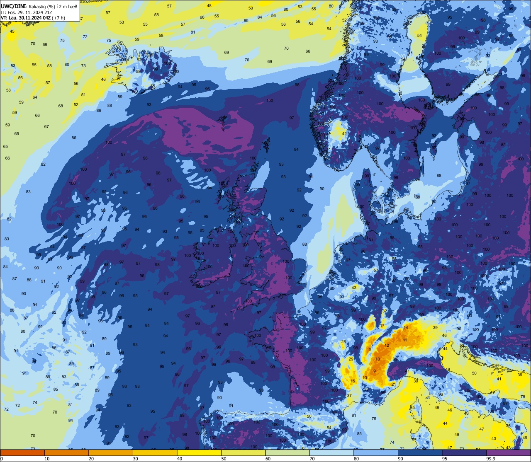The width and height of the screenshot is (531, 462).
Task: Click the '64' humidity value west of Iceland
Action: [35, 97]
